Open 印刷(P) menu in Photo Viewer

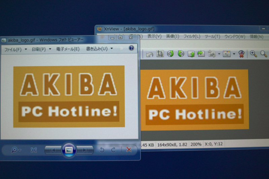[x=39, y=49]
